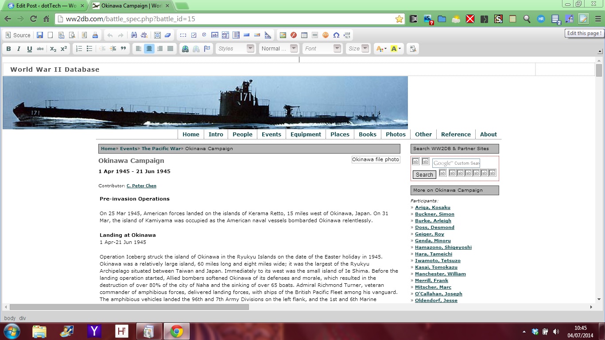Print the page with the printer icon
605x340 pixels.
(x=95, y=35)
